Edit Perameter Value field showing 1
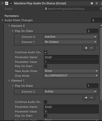102x121 pixels. pos(71,62)
